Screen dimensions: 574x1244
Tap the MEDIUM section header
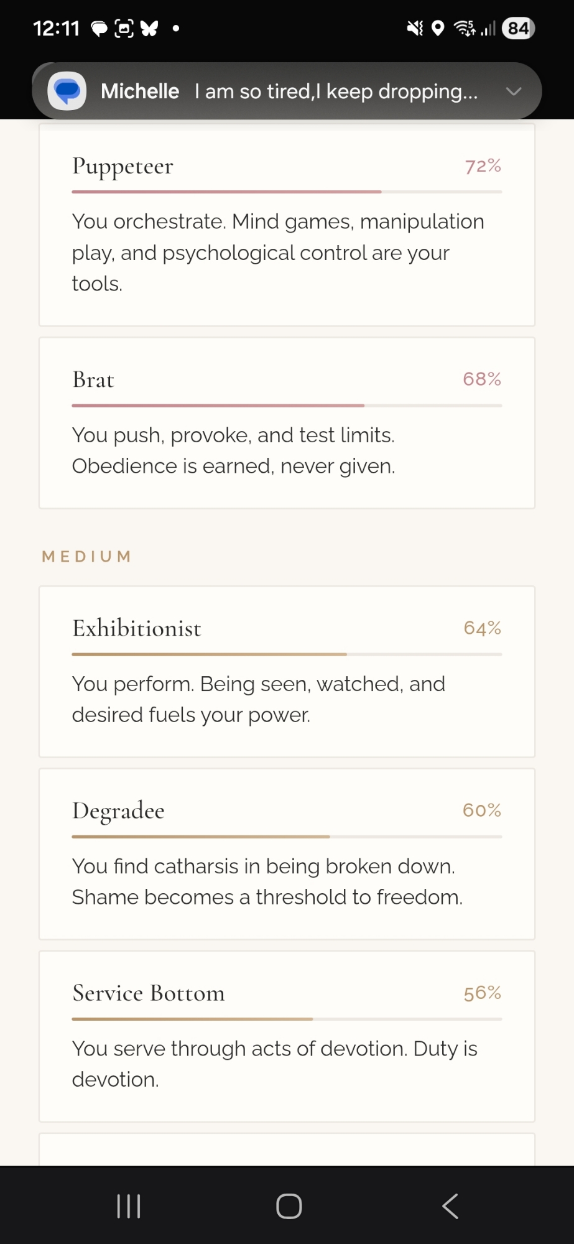click(86, 556)
